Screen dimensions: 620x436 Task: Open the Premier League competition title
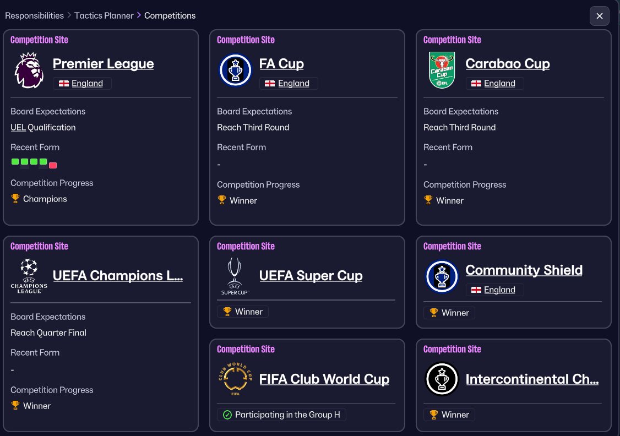pos(103,64)
